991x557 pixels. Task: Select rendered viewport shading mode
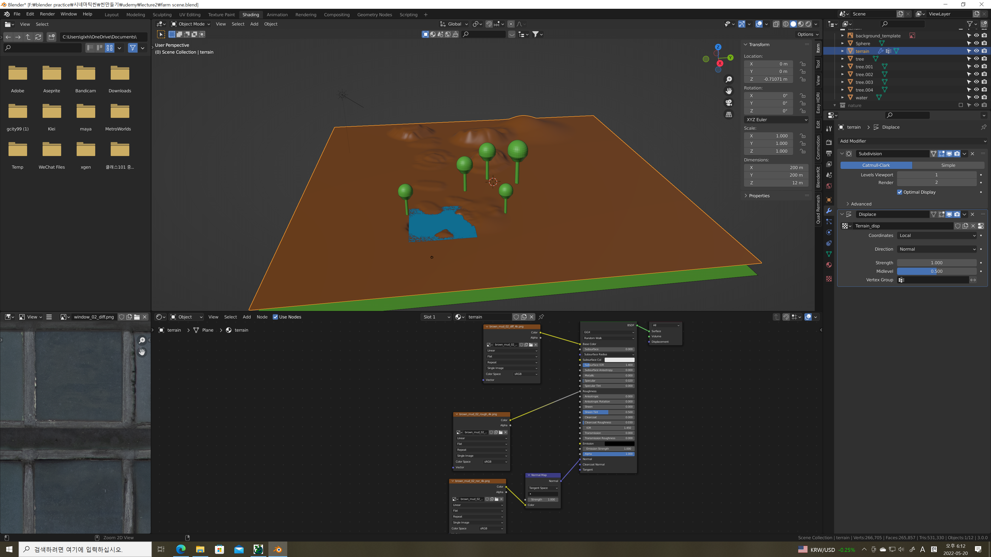pos(808,24)
